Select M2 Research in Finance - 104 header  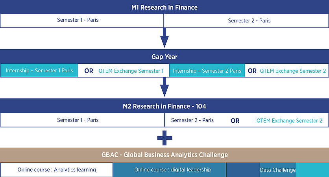tap(164, 106)
